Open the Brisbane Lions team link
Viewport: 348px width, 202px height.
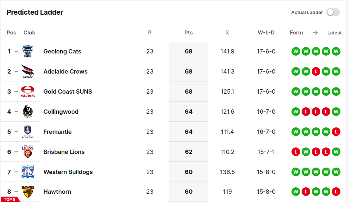64,152
